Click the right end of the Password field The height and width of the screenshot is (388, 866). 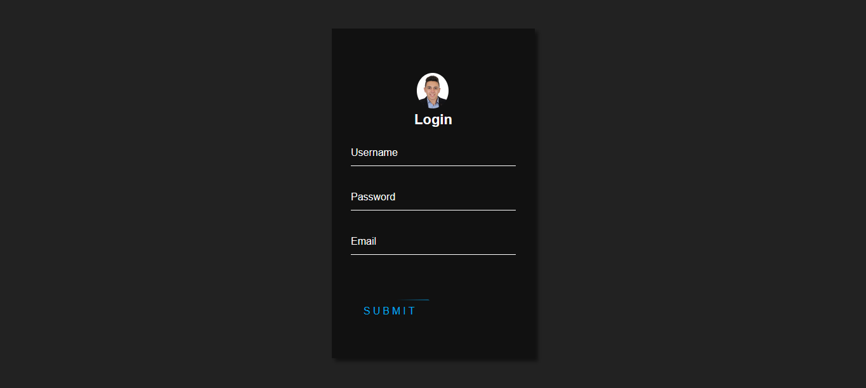click(x=508, y=197)
